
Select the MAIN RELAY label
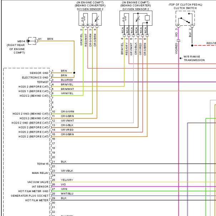[x=40, y=173]
